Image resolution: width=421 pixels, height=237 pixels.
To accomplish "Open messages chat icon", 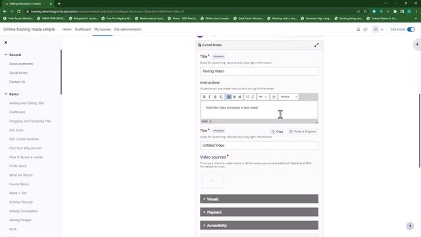I will click(x=366, y=29).
